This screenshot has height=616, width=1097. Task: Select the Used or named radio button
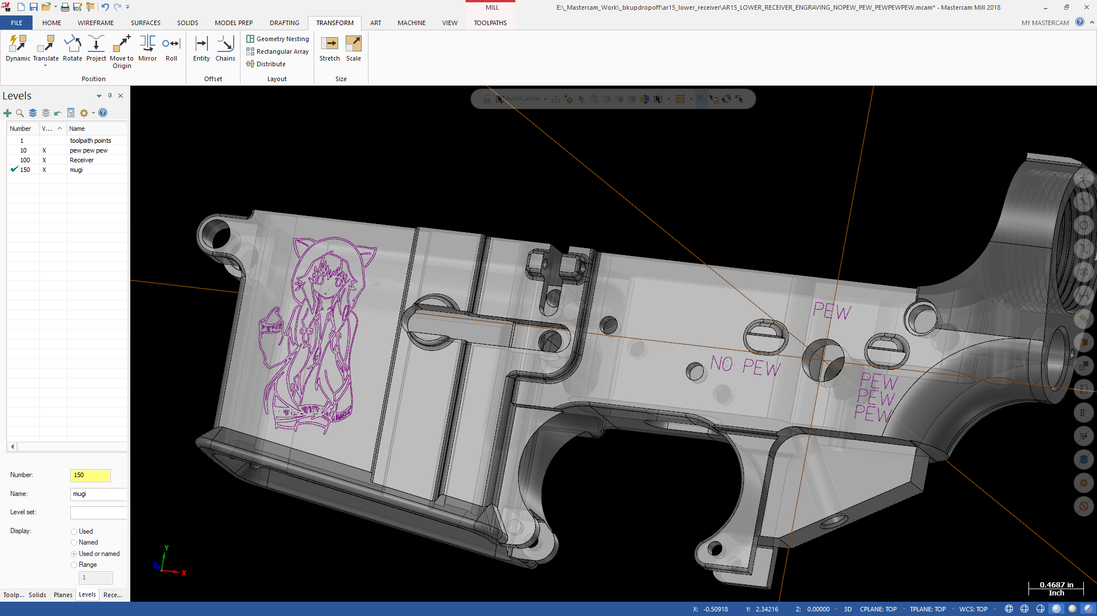pos(74,554)
